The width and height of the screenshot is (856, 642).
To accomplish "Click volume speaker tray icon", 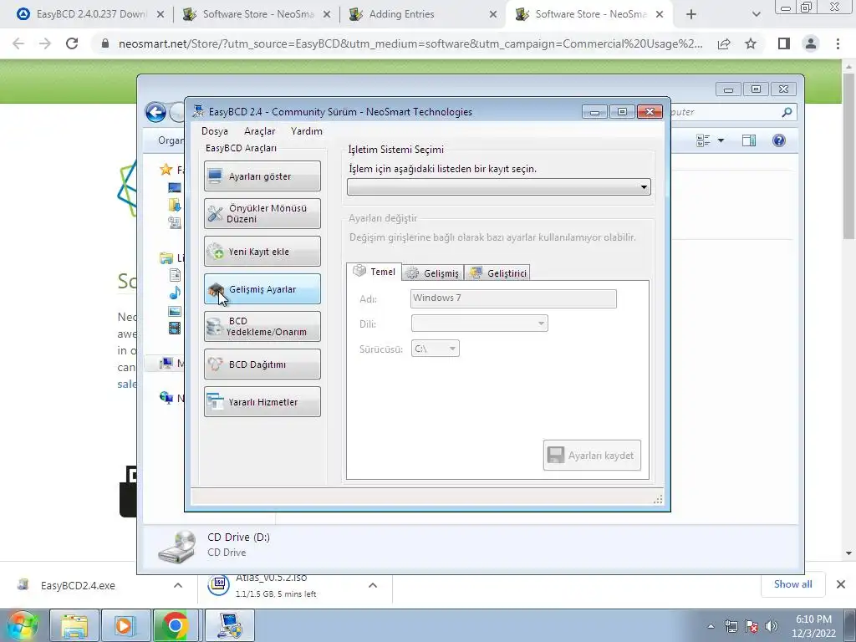I will coord(771,626).
